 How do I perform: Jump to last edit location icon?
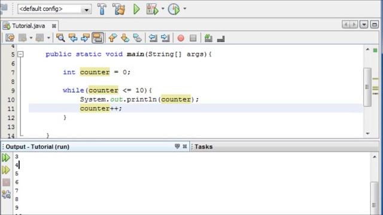pyautogui.click(x=10, y=38)
